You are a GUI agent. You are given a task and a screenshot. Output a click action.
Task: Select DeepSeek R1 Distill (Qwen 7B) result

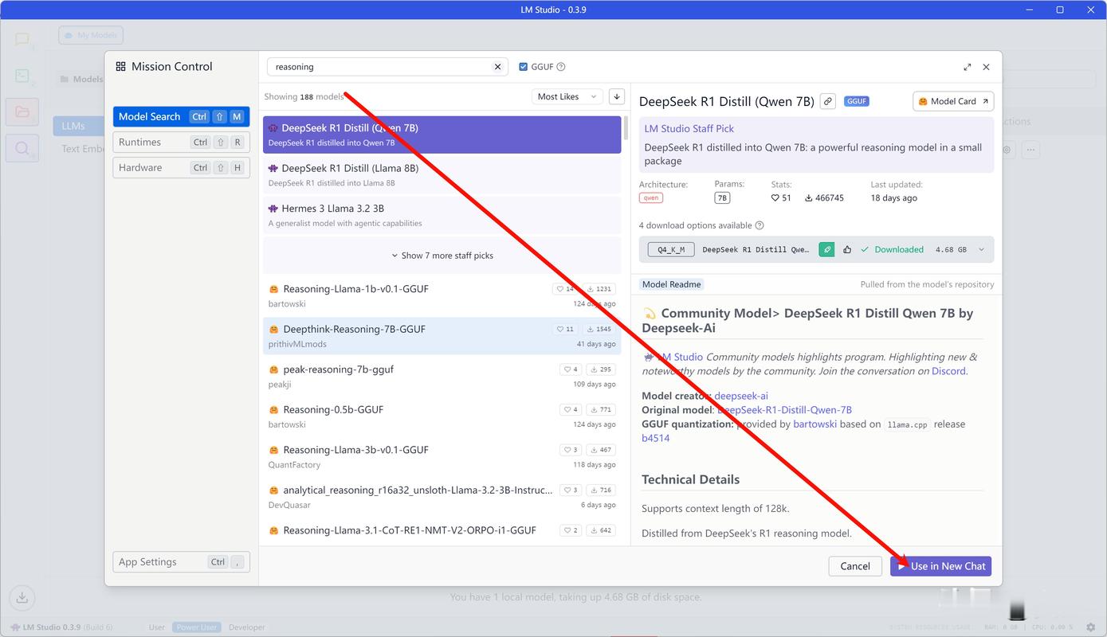point(442,135)
